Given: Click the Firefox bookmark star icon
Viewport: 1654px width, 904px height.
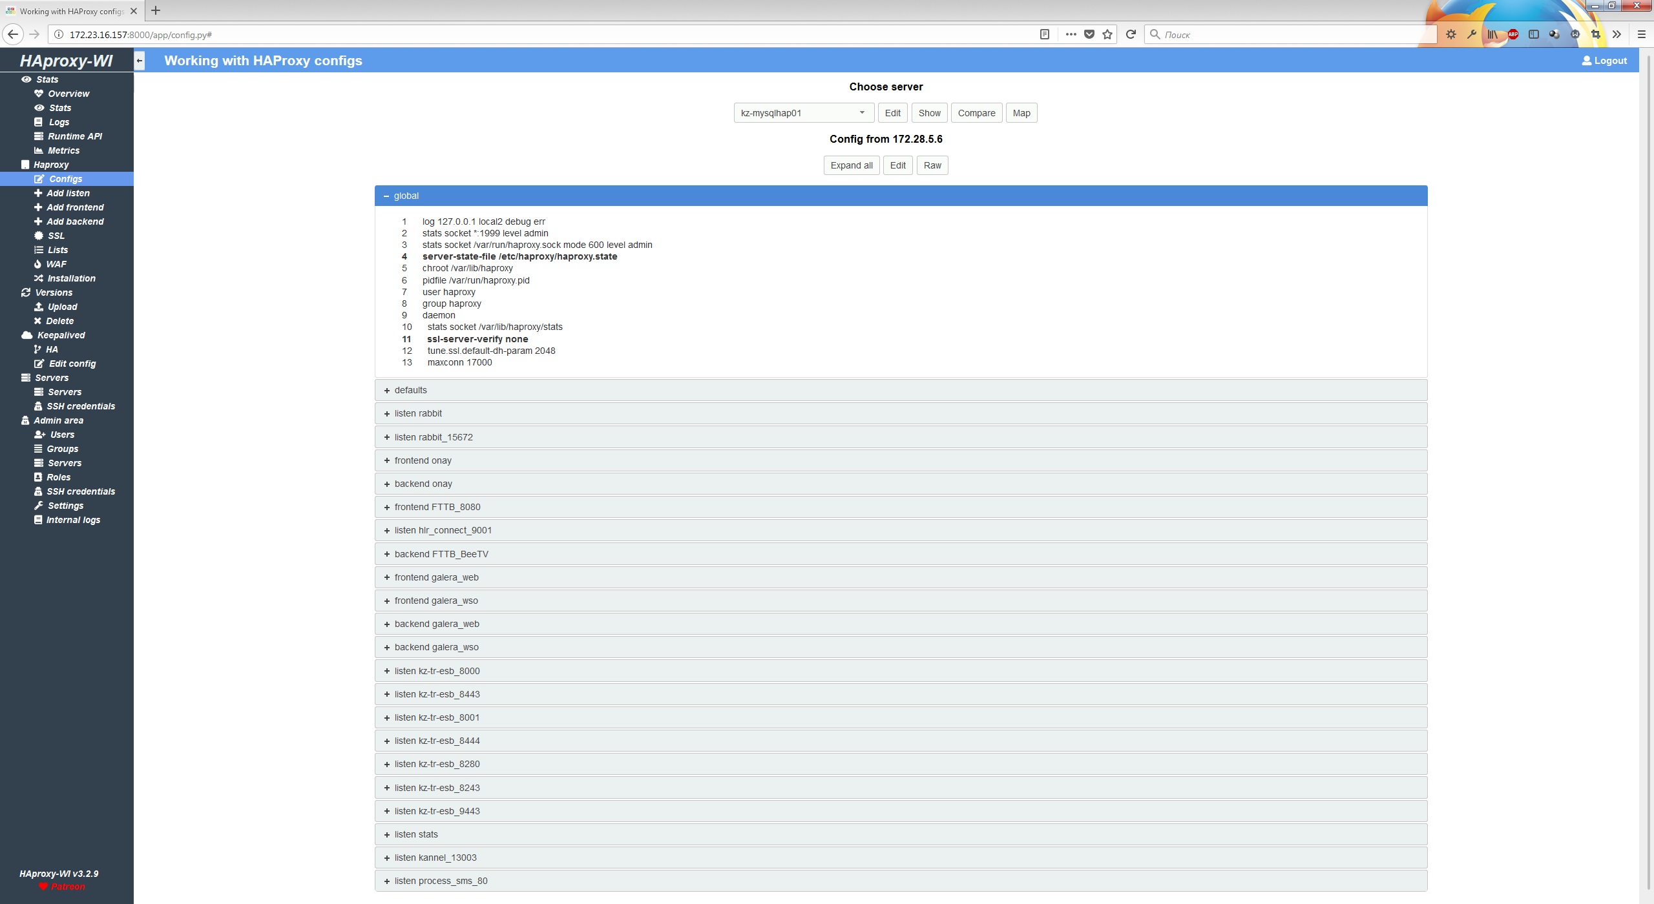Looking at the screenshot, I should tap(1107, 34).
